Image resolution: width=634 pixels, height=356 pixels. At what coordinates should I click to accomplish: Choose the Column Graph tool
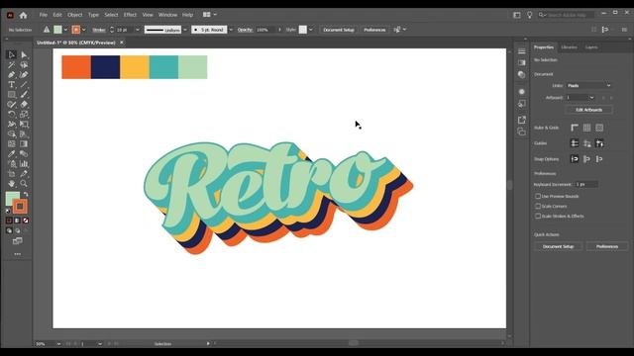24,164
